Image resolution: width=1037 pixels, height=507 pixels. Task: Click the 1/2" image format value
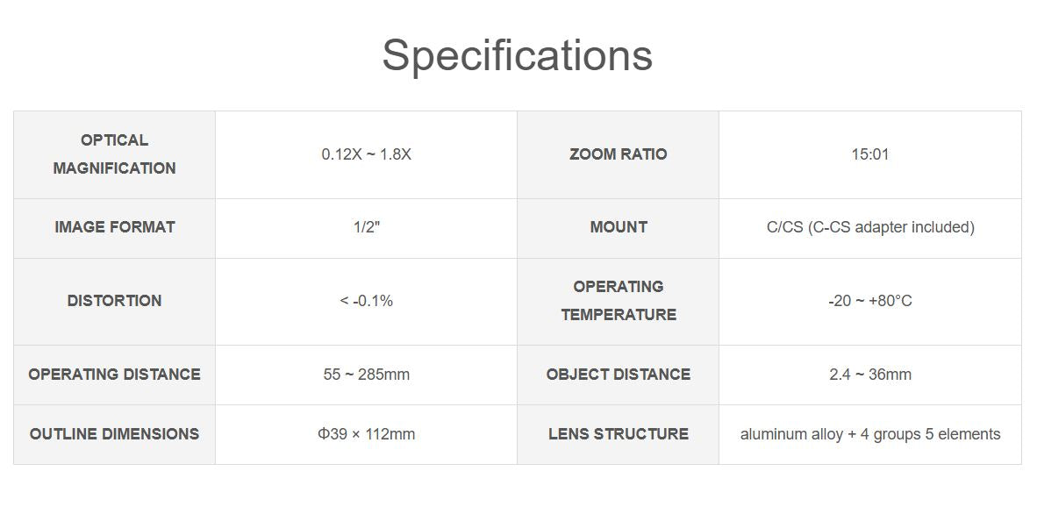coord(366,227)
